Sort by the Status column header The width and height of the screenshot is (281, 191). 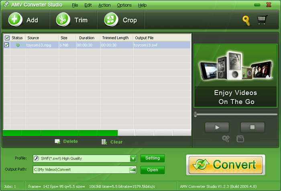[18, 38]
